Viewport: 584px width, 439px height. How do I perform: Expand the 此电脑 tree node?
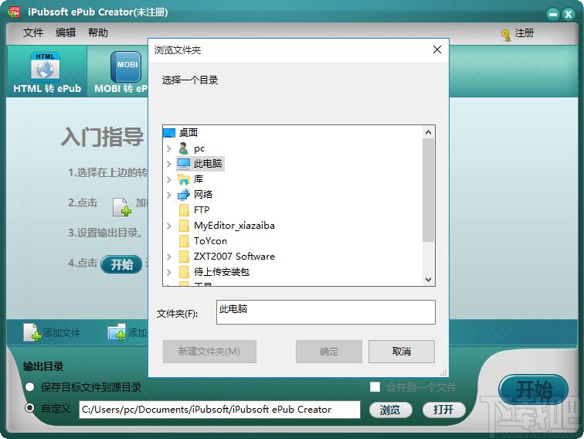168,164
